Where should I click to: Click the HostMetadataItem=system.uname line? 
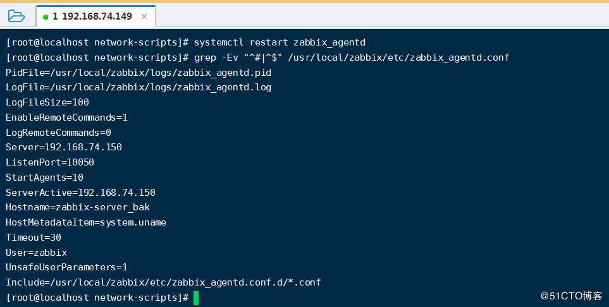(x=86, y=222)
